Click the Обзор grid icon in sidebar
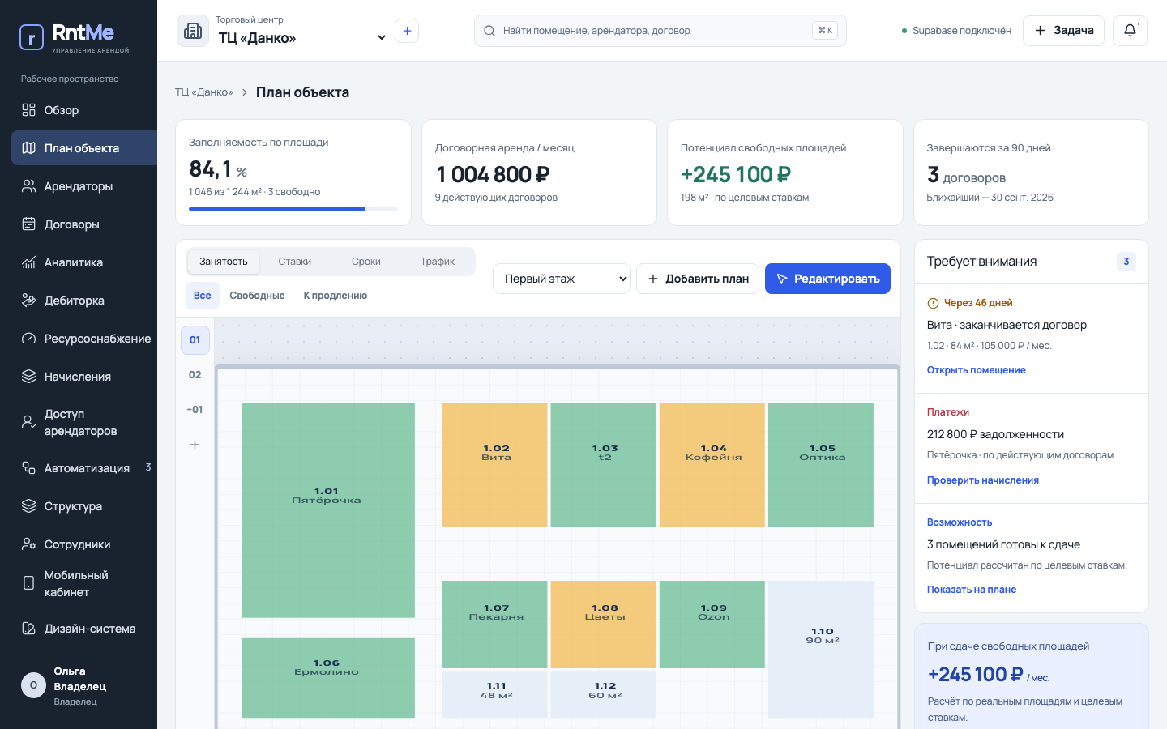1167x729 pixels. 28,110
